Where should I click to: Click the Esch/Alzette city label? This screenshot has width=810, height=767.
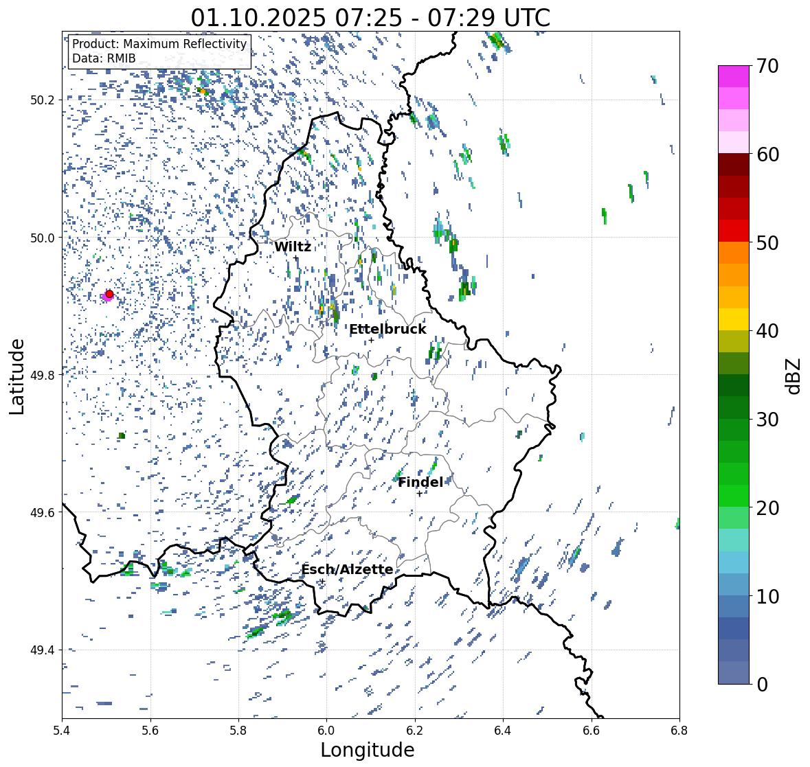click(x=347, y=569)
